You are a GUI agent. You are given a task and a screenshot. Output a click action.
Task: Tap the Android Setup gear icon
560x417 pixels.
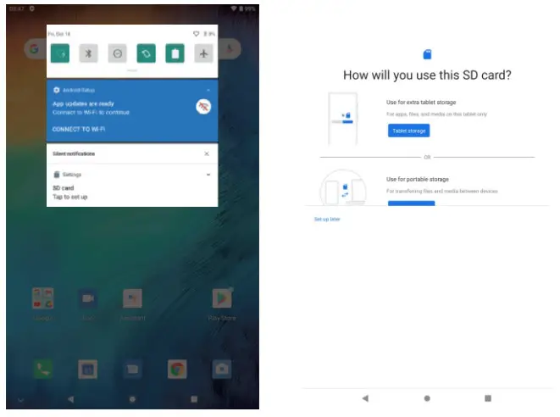57,90
